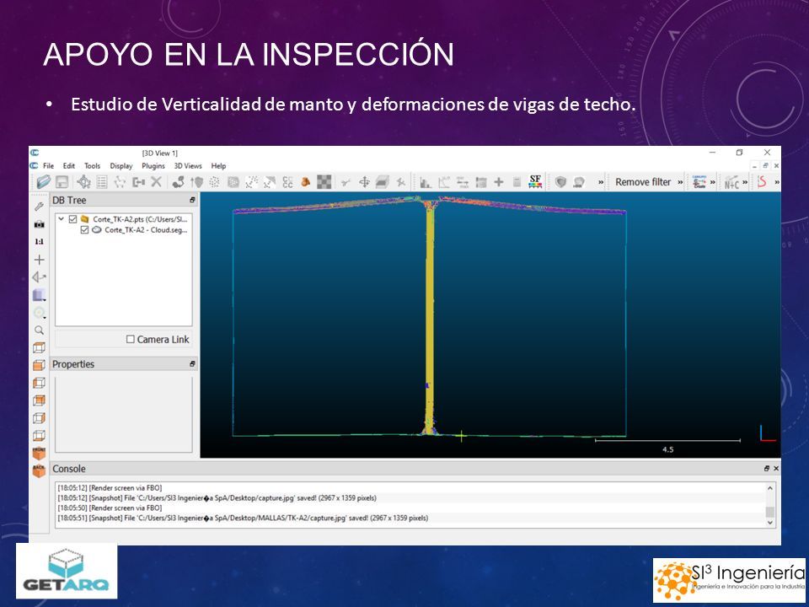Open the Plugins menu
Viewport: 809px width, 607px height.
point(153,166)
